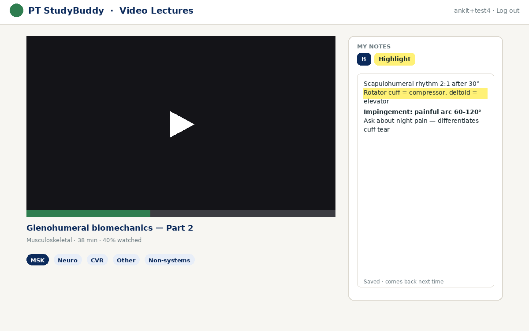Click the MY NOTES panel heading

(374, 47)
